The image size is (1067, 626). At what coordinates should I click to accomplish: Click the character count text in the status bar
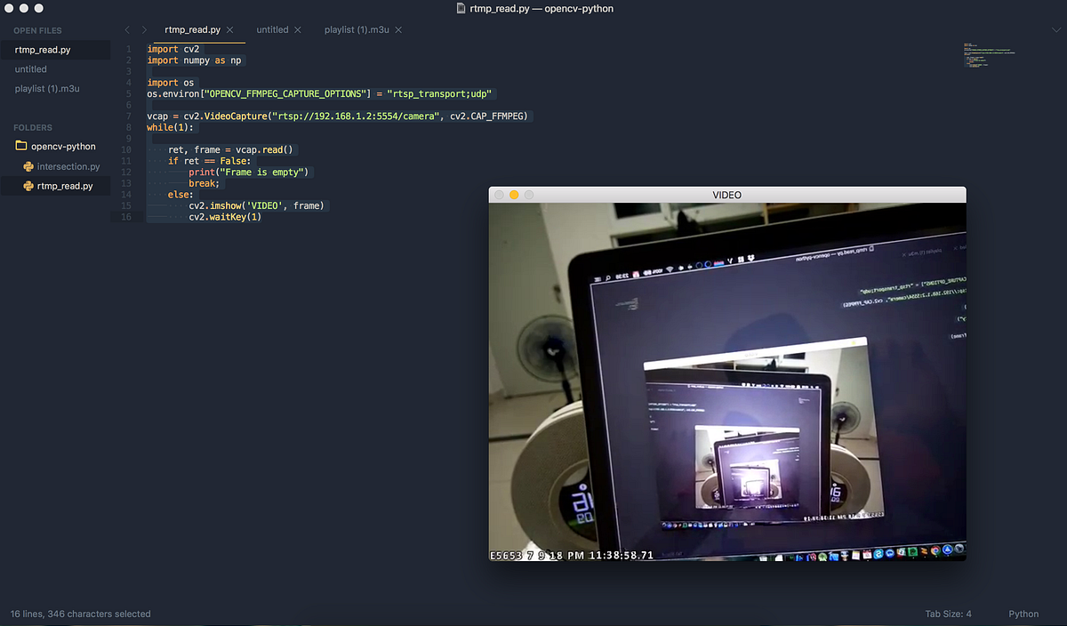coord(81,614)
